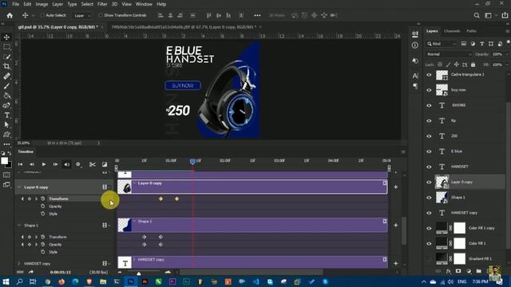This screenshot has height=287, width=511.
Task: Open the Window menu
Action: [144, 4]
